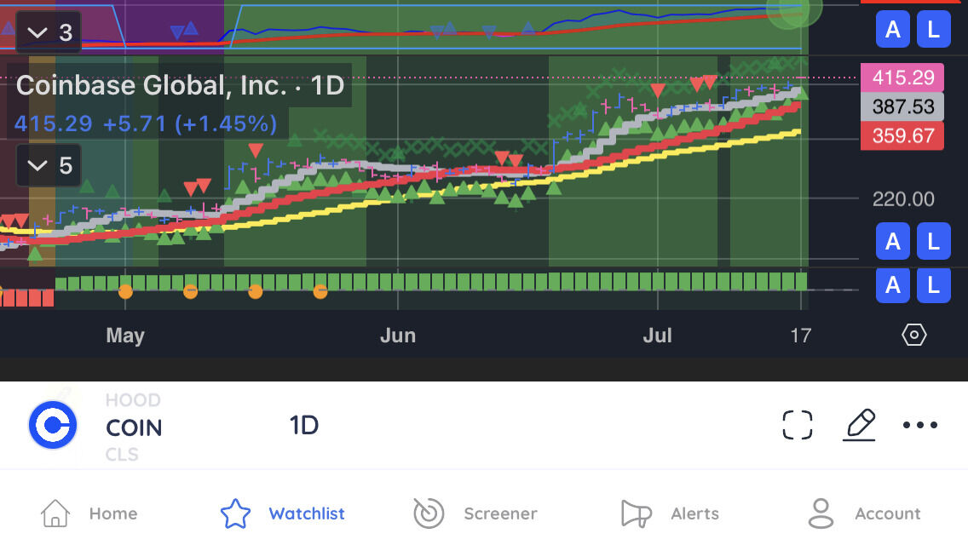Enter fullscreen chart mode
The height and width of the screenshot is (545, 968).
click(x=798, y=425)
